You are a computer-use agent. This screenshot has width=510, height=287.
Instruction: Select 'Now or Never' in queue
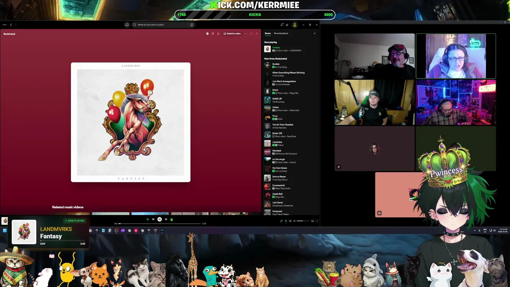coord(291,178)
